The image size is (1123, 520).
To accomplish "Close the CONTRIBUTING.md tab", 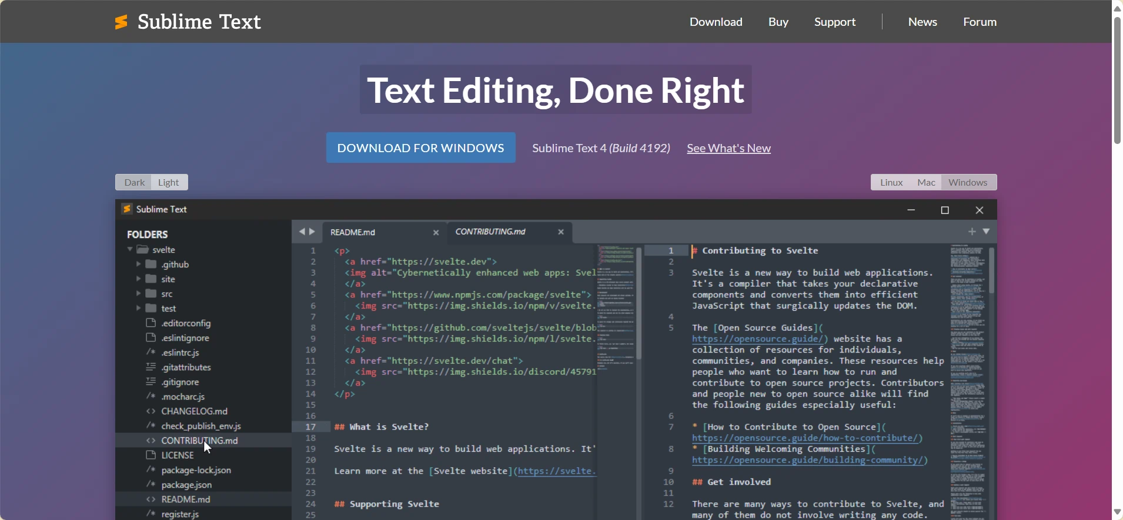I will coord(561,232).
